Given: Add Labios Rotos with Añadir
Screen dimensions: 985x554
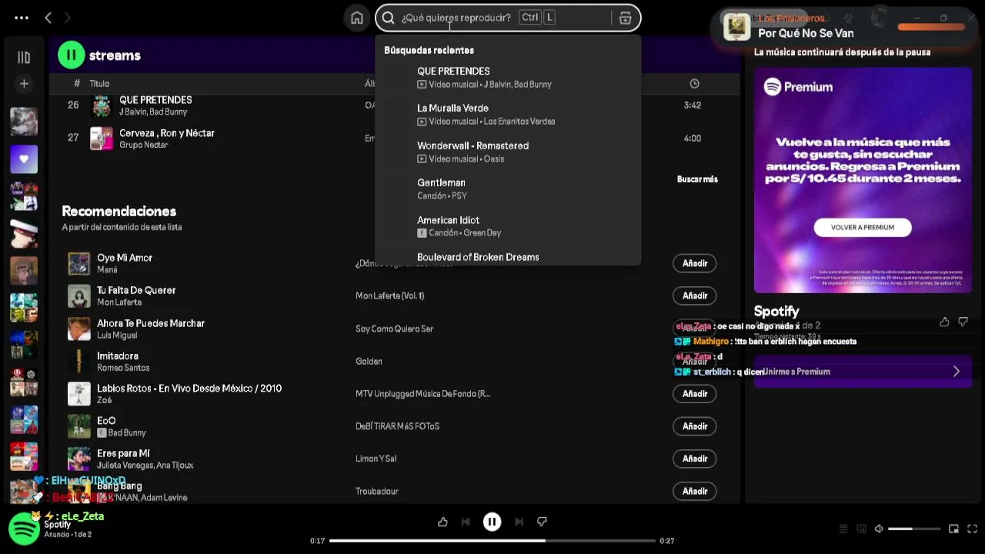Looking at the screenshot, I should (695, 393).
